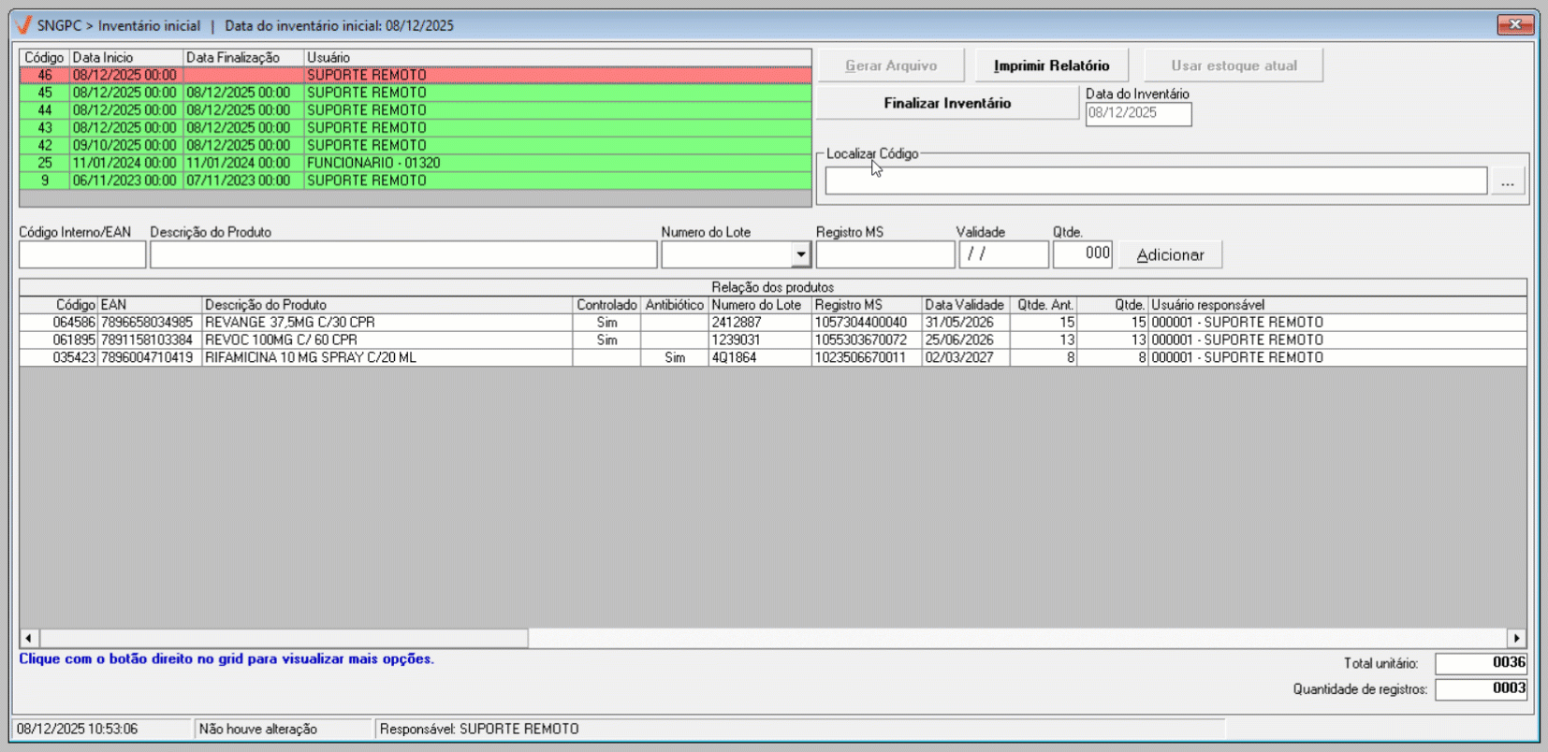This screenshot has height=752, width=1548.
Task: Click the Adicionar button
Action: point(1170,254)
